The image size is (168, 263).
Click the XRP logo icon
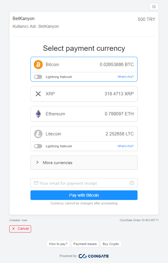38,94
